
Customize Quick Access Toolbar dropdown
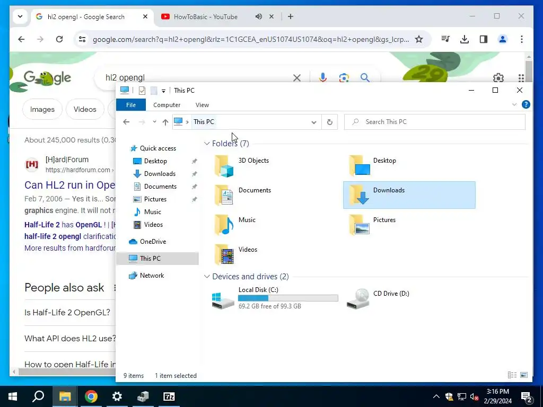(163, 91)
